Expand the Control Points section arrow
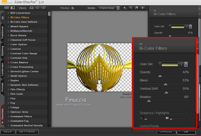This screenshot has height=136, width=201. click(x=187, y=126)
